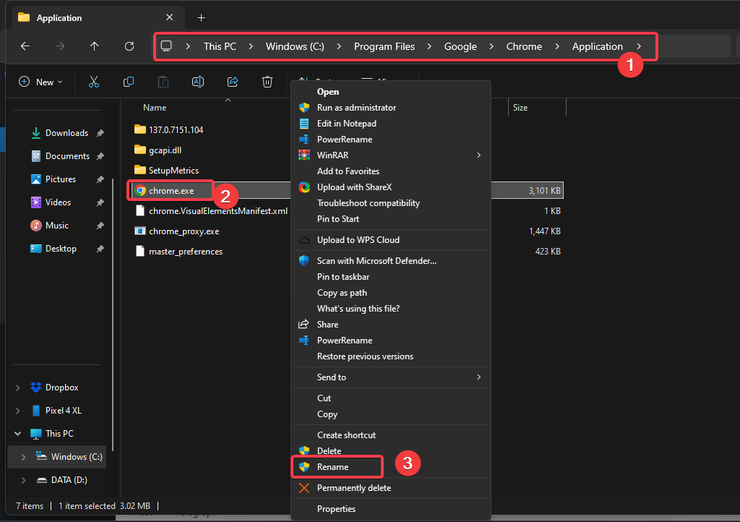Choose Rename in context menu
Viewport: 740px width, 522px height.
[391, 466]
